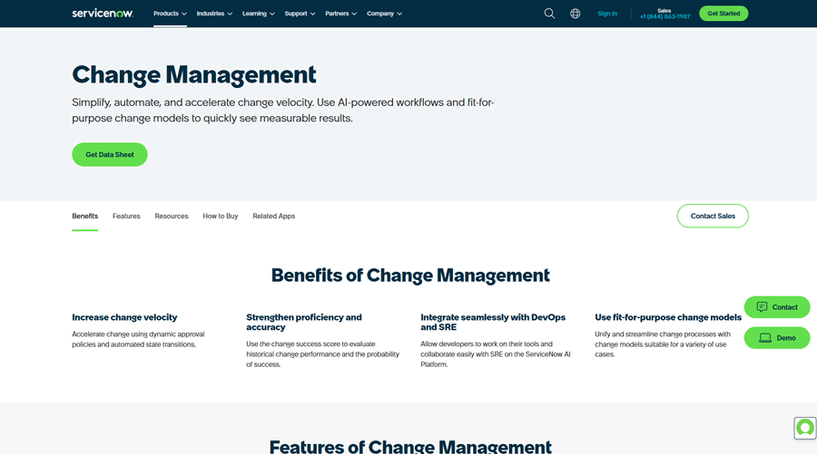Click the 'Allow developers to work' description
Viewport: 817px width, 454px height.
[496, 354]
